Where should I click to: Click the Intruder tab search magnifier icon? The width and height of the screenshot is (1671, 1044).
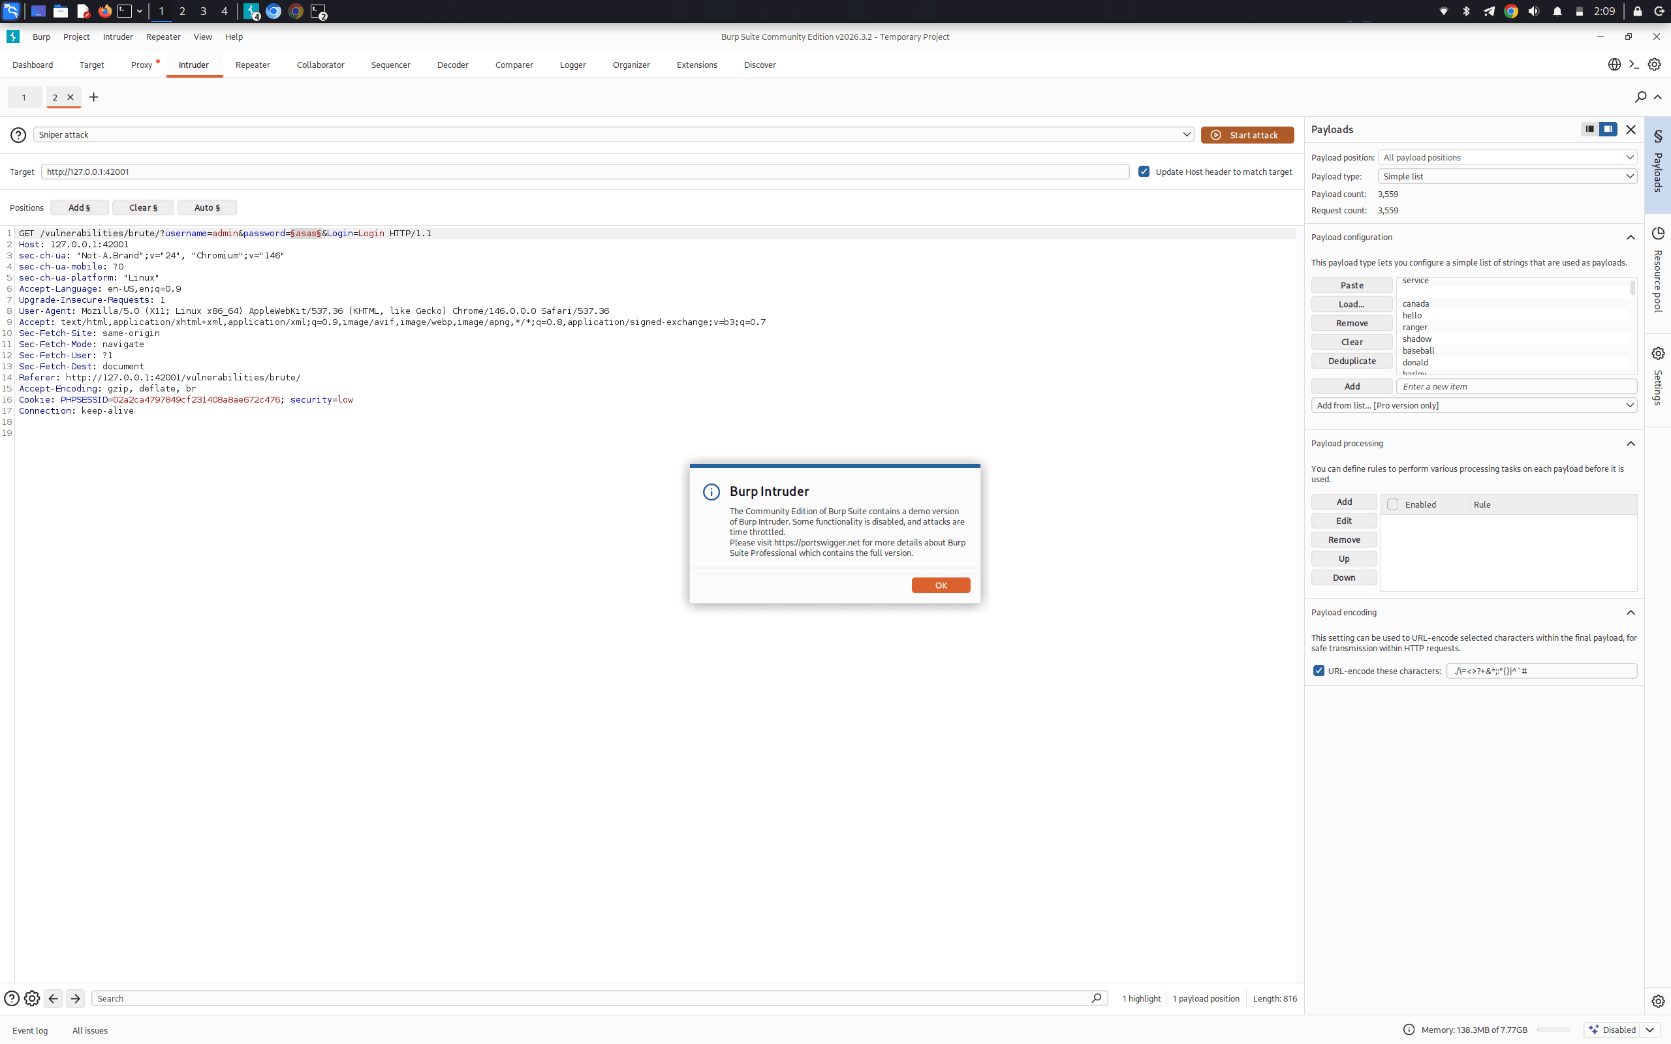(1640, 97)
